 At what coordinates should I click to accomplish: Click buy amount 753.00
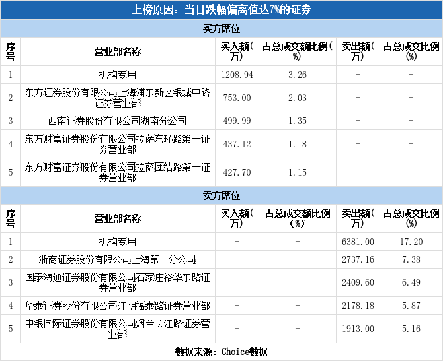pyautogui.click(x=237, y=98)
